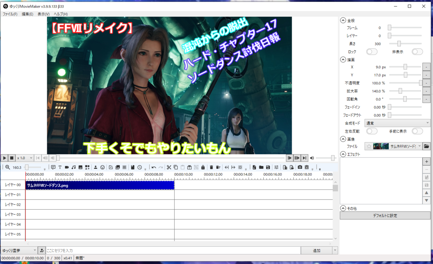The height and width of the screenshot is (264, 433).
Task: Open the 編集(E) menu
Action: point(27,14)
